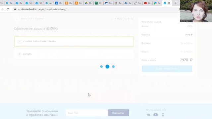Open the YouTube social icon in footer
212x119 pixels.
pyautogui.click(x=155, y=115)
